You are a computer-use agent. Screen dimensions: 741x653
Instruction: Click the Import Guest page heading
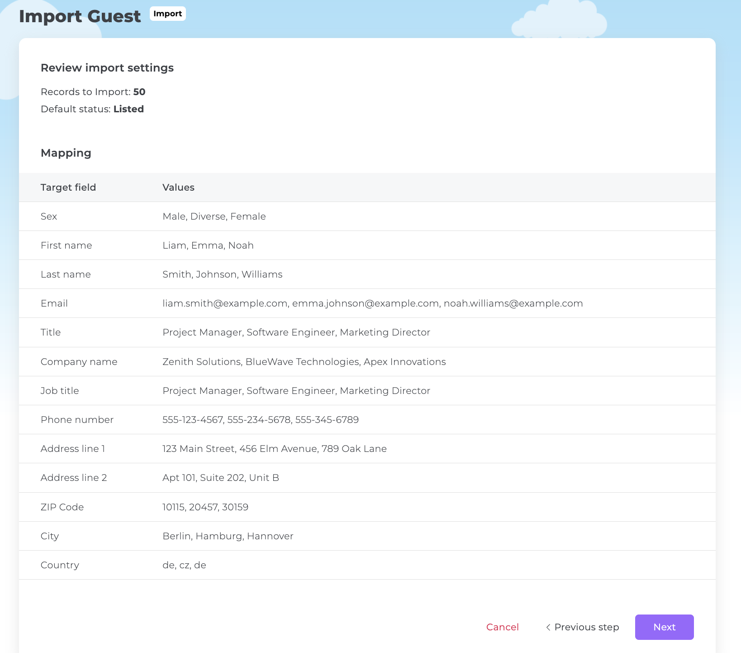pyautogui.click(x=80, y=16)
